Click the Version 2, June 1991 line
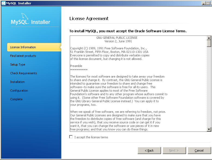The height and width of the screenshot is (160, 212). coord(118,41)
